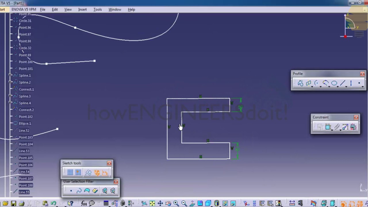Click the Pan view icon
Screen dimensions: 368x207
pyautogui.click(x=160, y=203)
